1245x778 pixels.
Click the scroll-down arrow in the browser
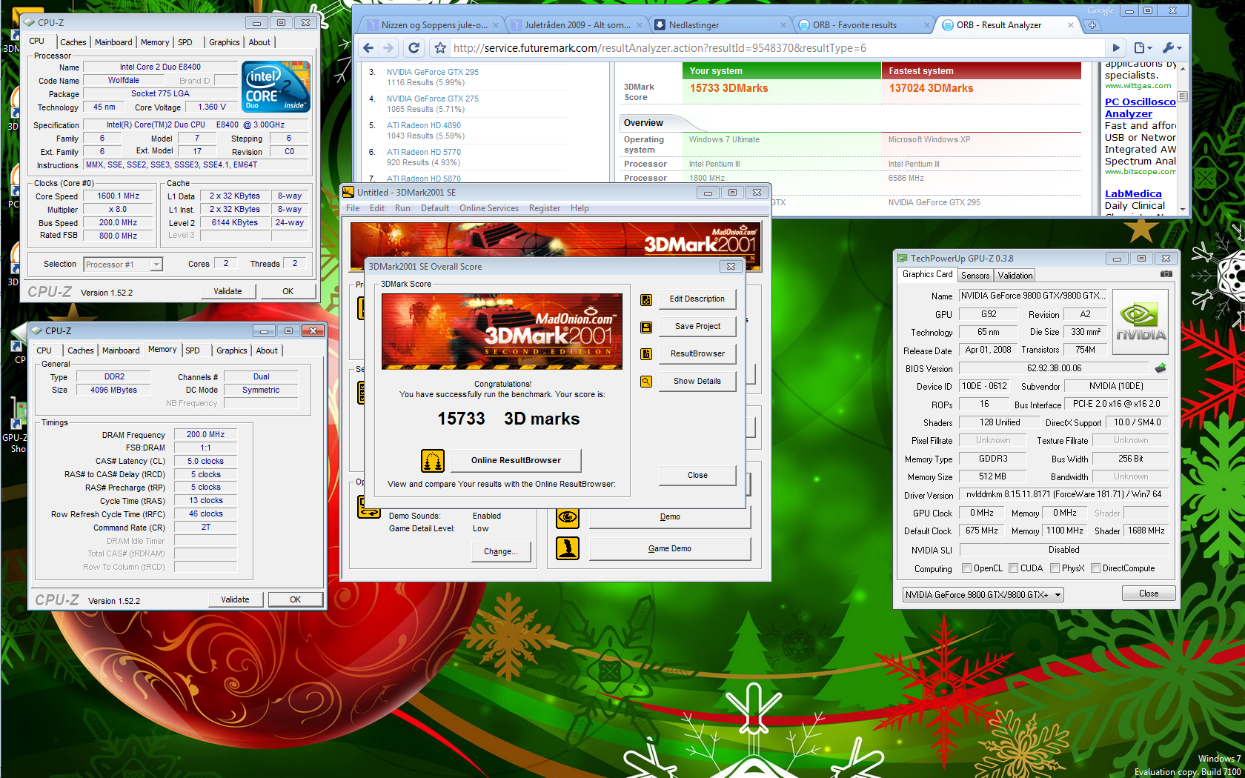pyautogui.click(x=1183, y=210)
